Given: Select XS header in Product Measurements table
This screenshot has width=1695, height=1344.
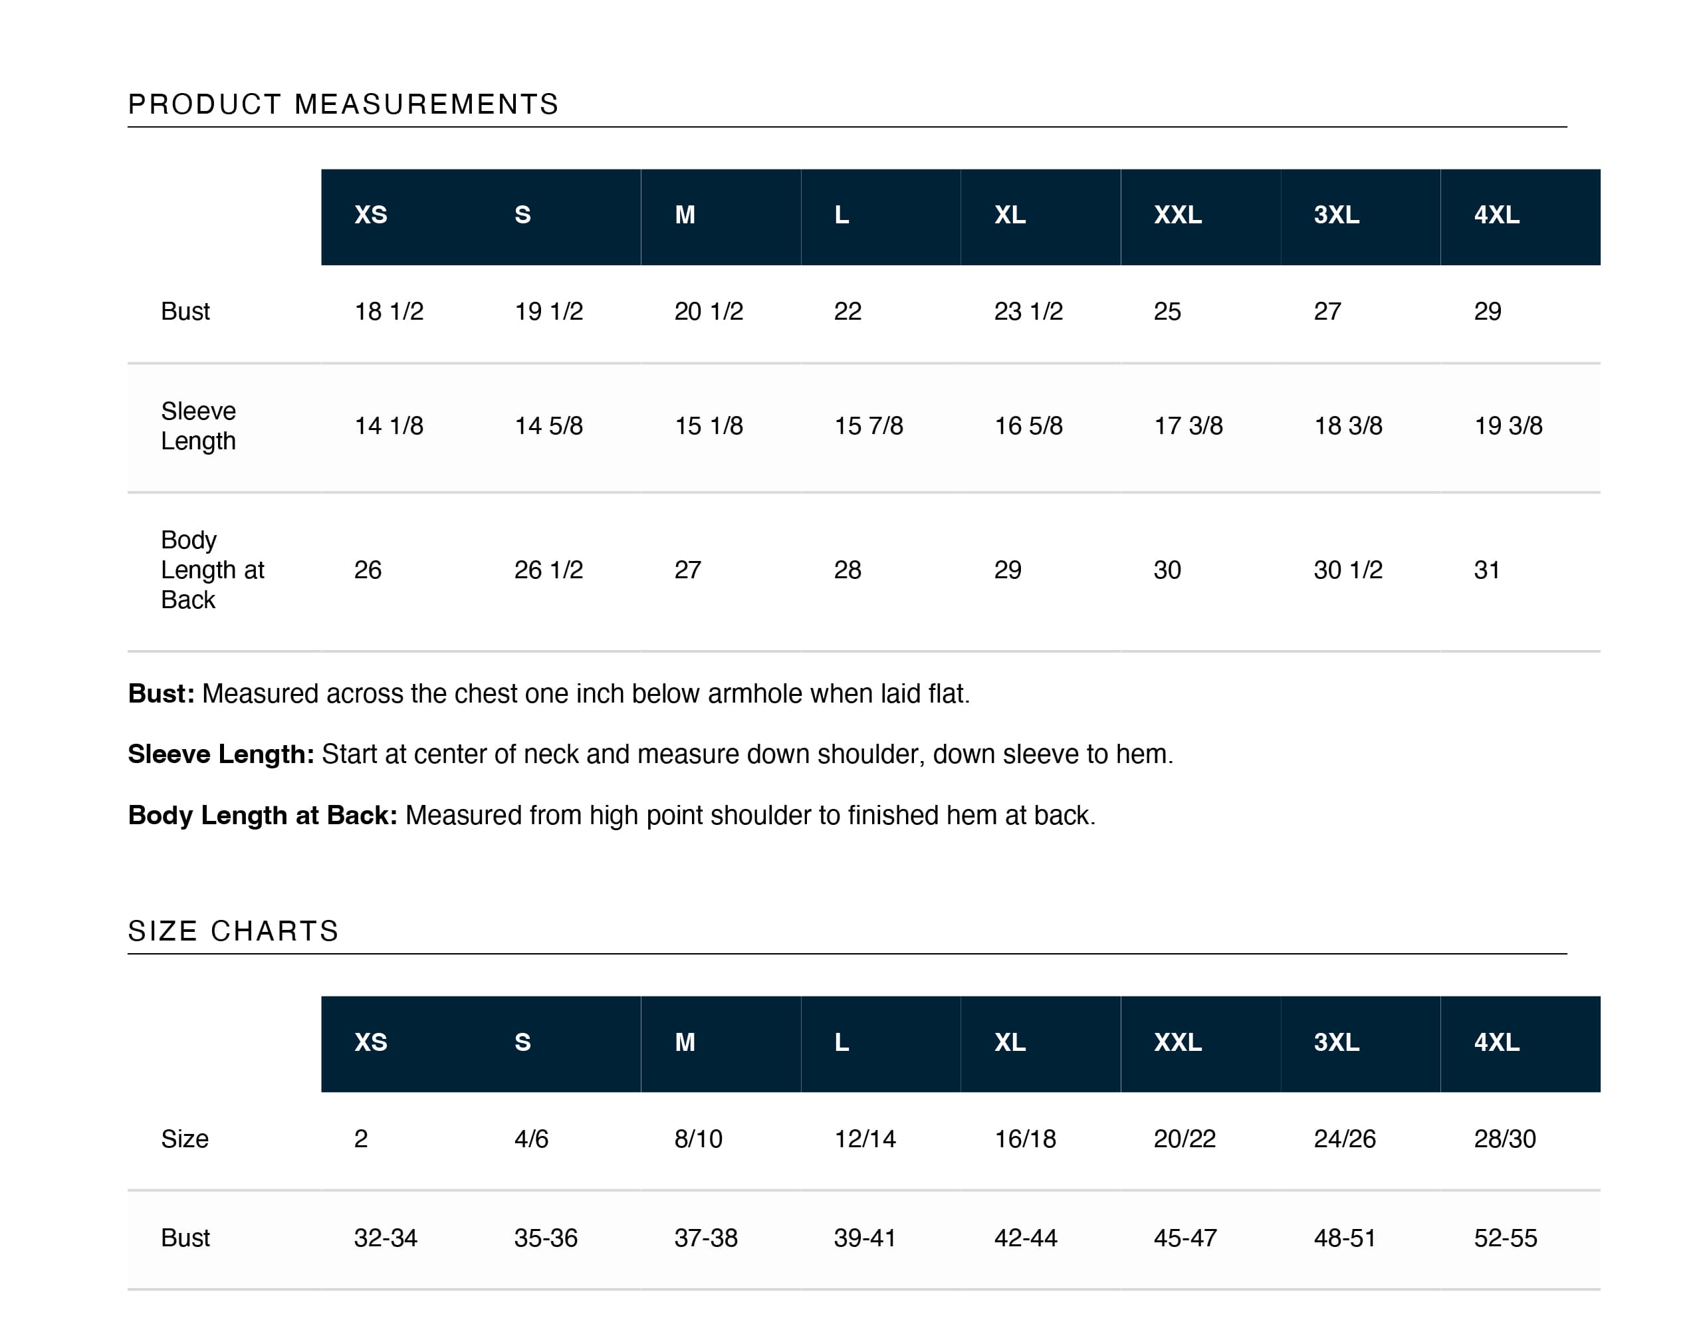Looking at the screenshot, I should pos(370,215).
